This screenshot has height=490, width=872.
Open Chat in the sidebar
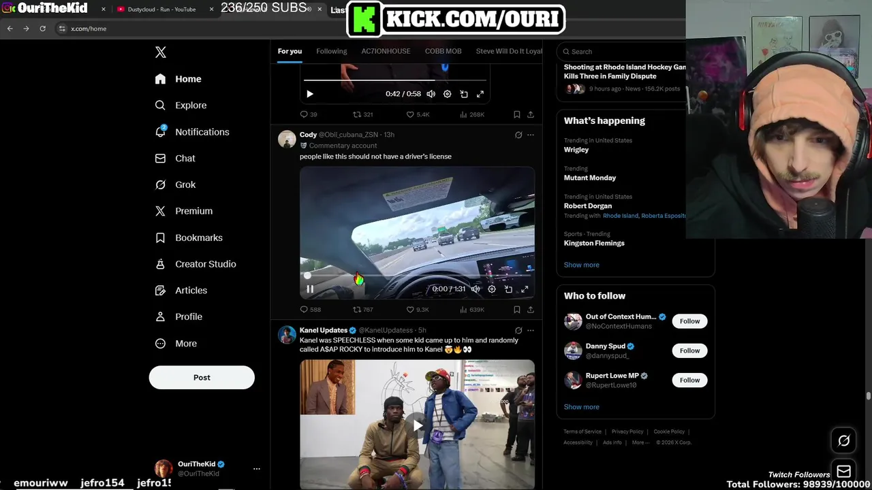175,158
